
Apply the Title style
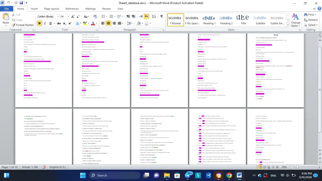[x=243, y=20]
